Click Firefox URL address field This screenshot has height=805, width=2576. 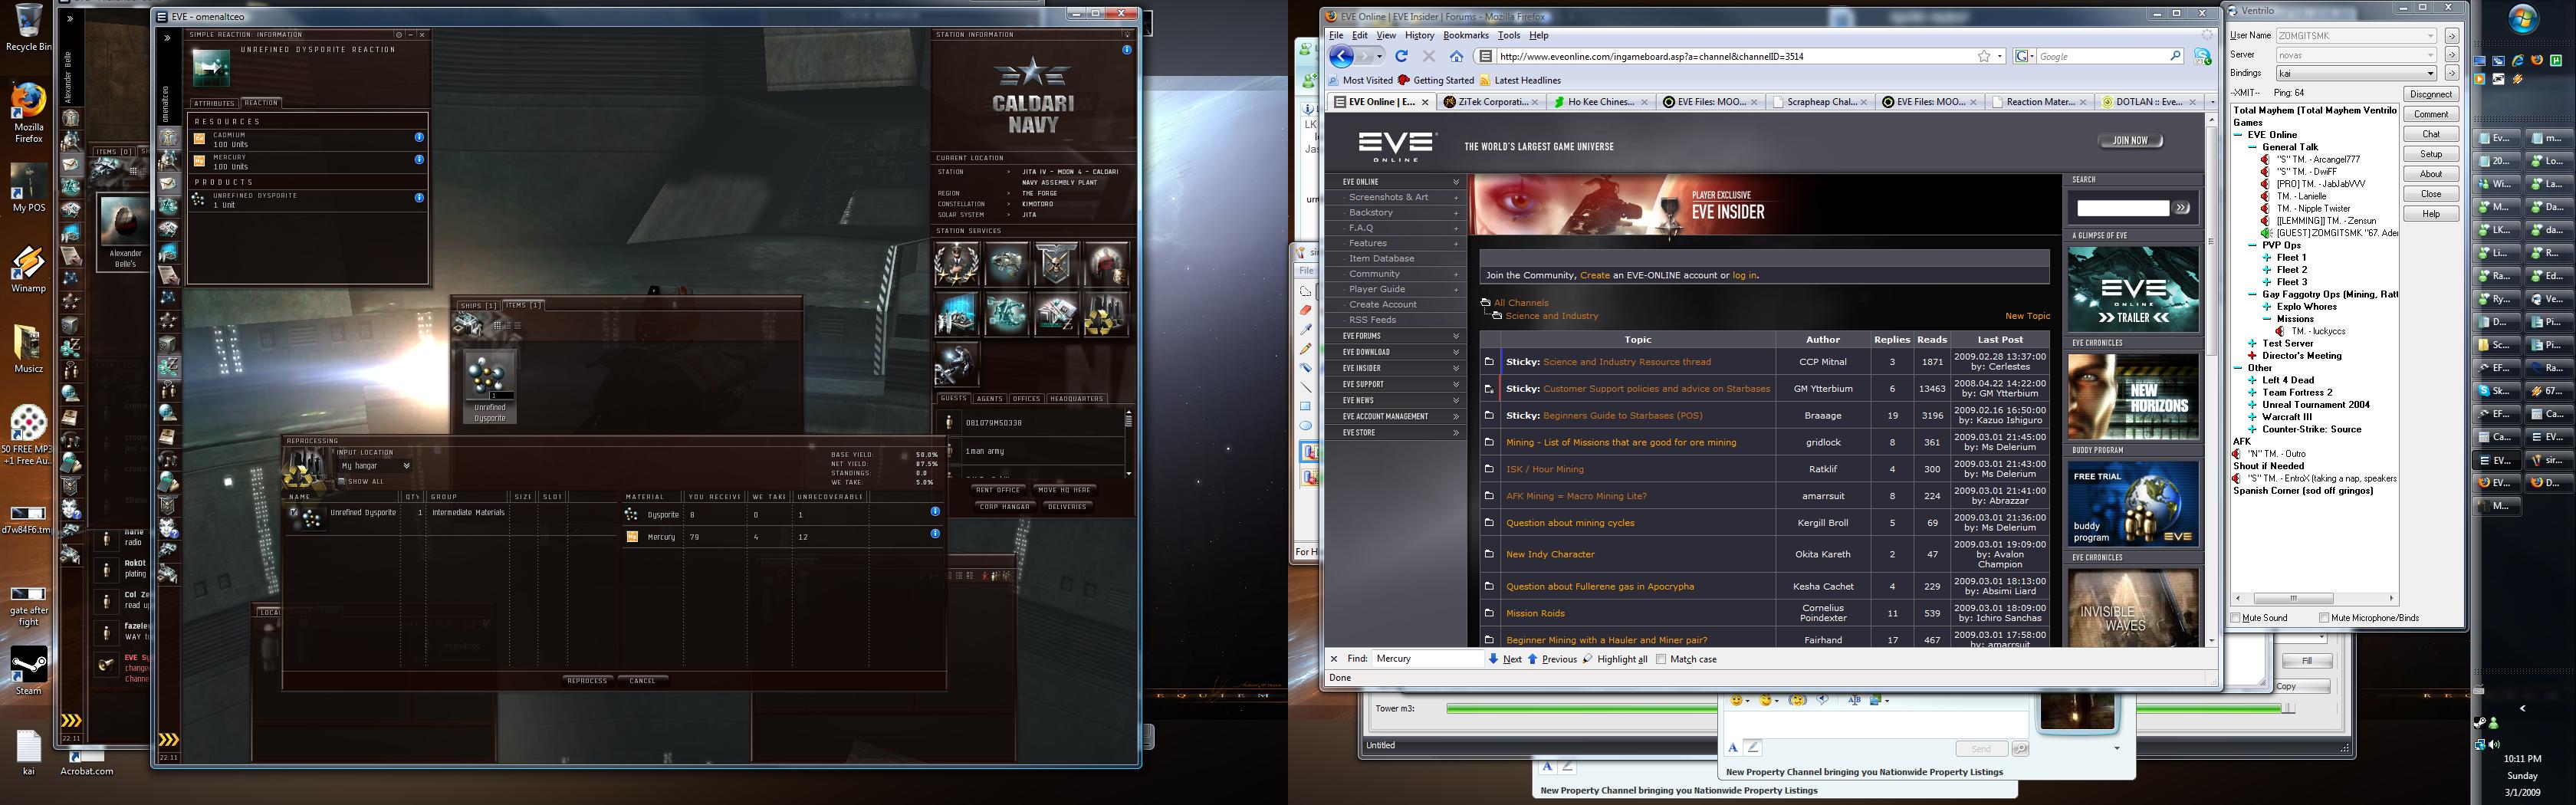[x=1730, y=56]
